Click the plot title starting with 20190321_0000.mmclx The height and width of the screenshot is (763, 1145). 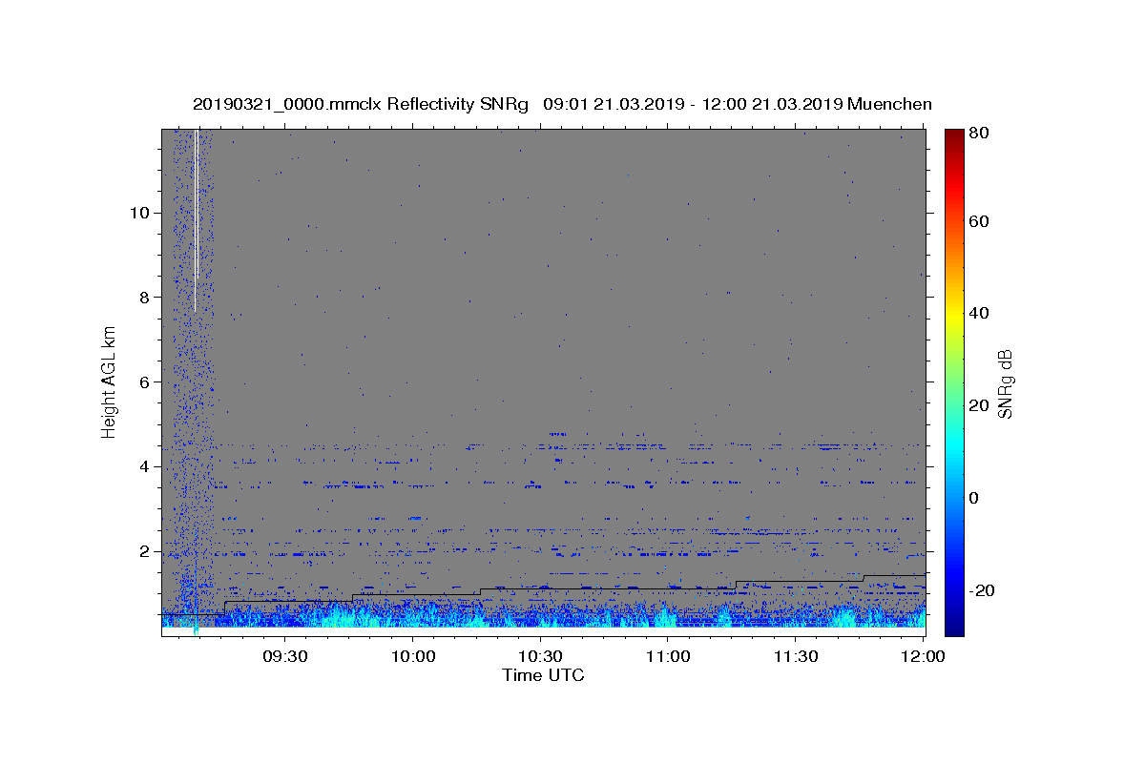click(x=562, y=104)
